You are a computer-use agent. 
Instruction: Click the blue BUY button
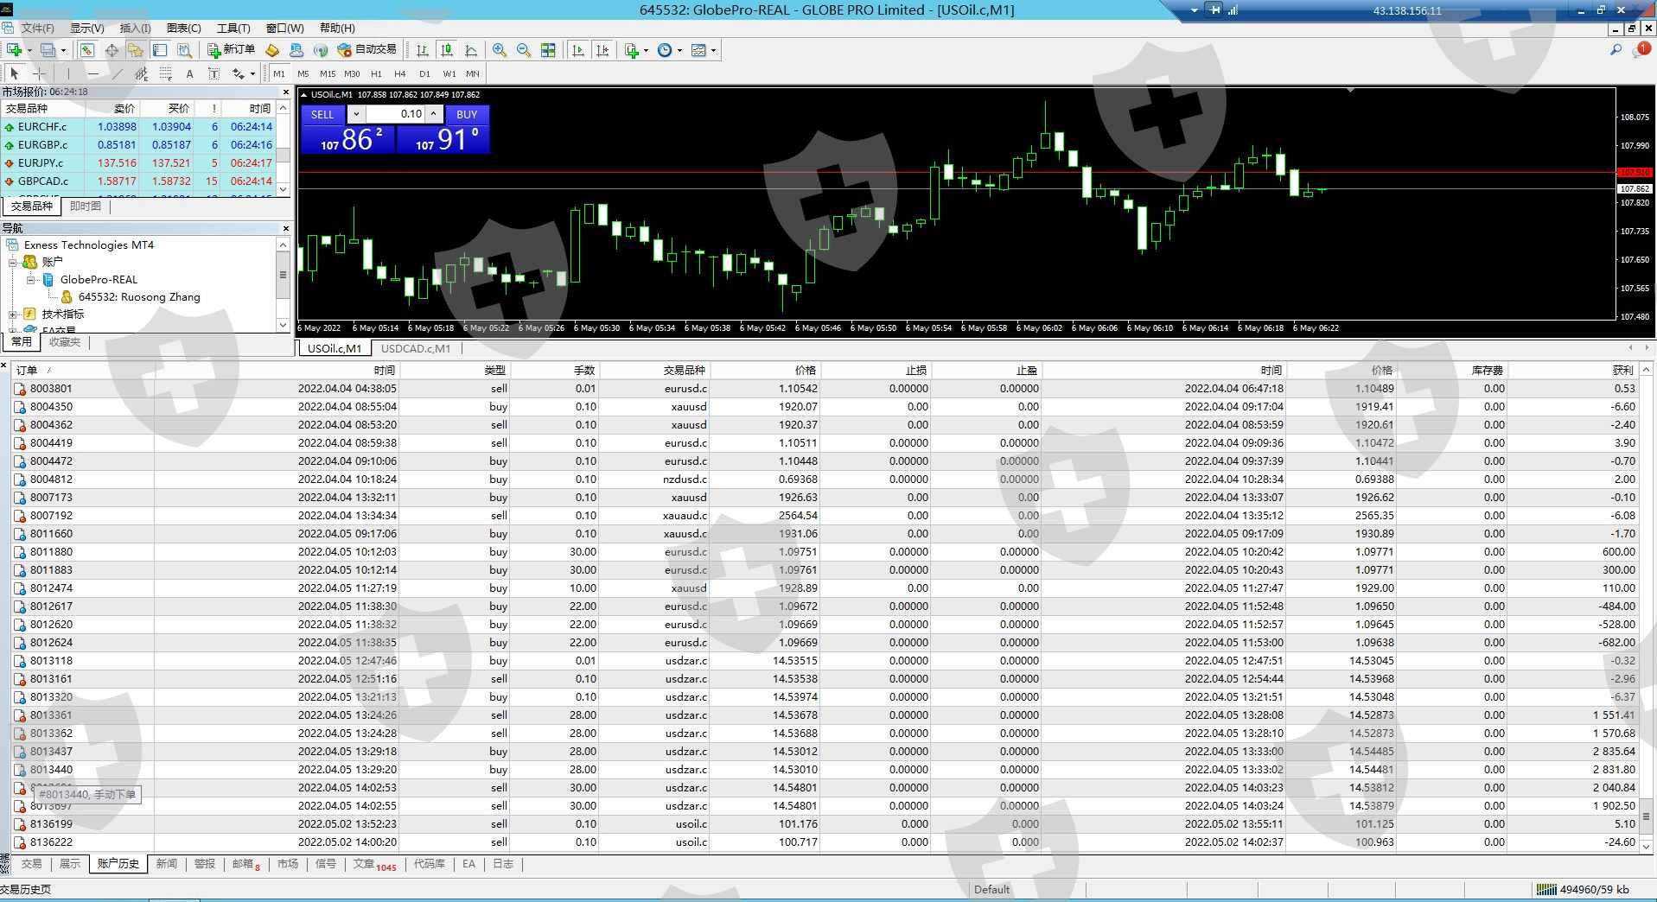coord(467,114)
